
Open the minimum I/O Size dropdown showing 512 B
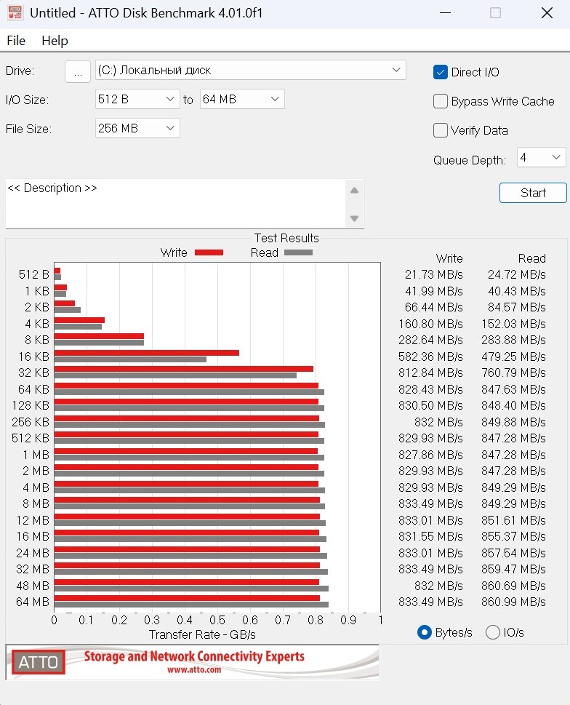137,99
